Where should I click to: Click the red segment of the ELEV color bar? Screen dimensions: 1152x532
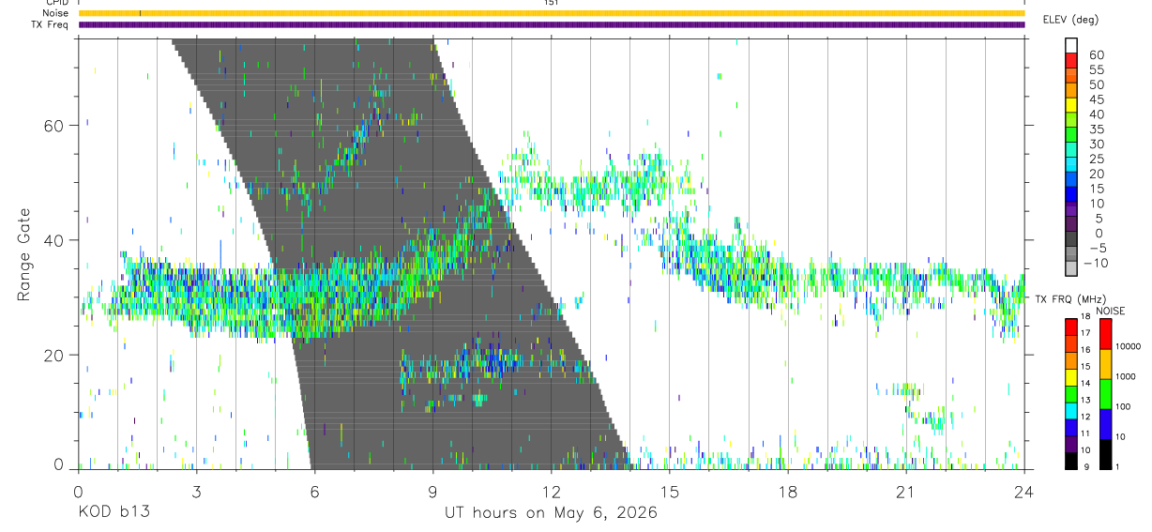(1071, 59)
